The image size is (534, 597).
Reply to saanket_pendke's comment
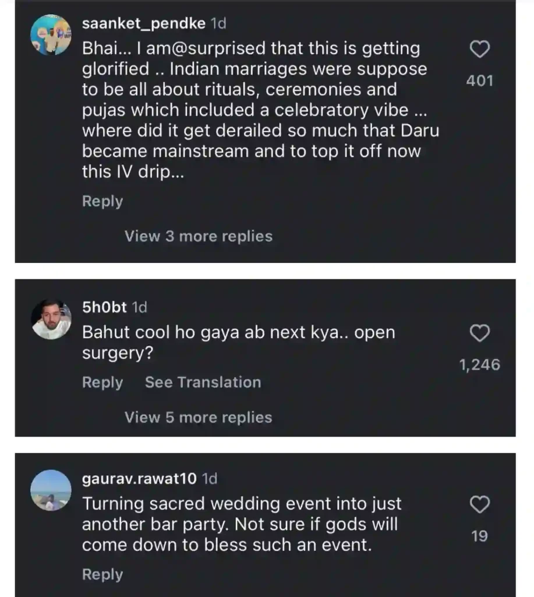(x=102, y=202)
